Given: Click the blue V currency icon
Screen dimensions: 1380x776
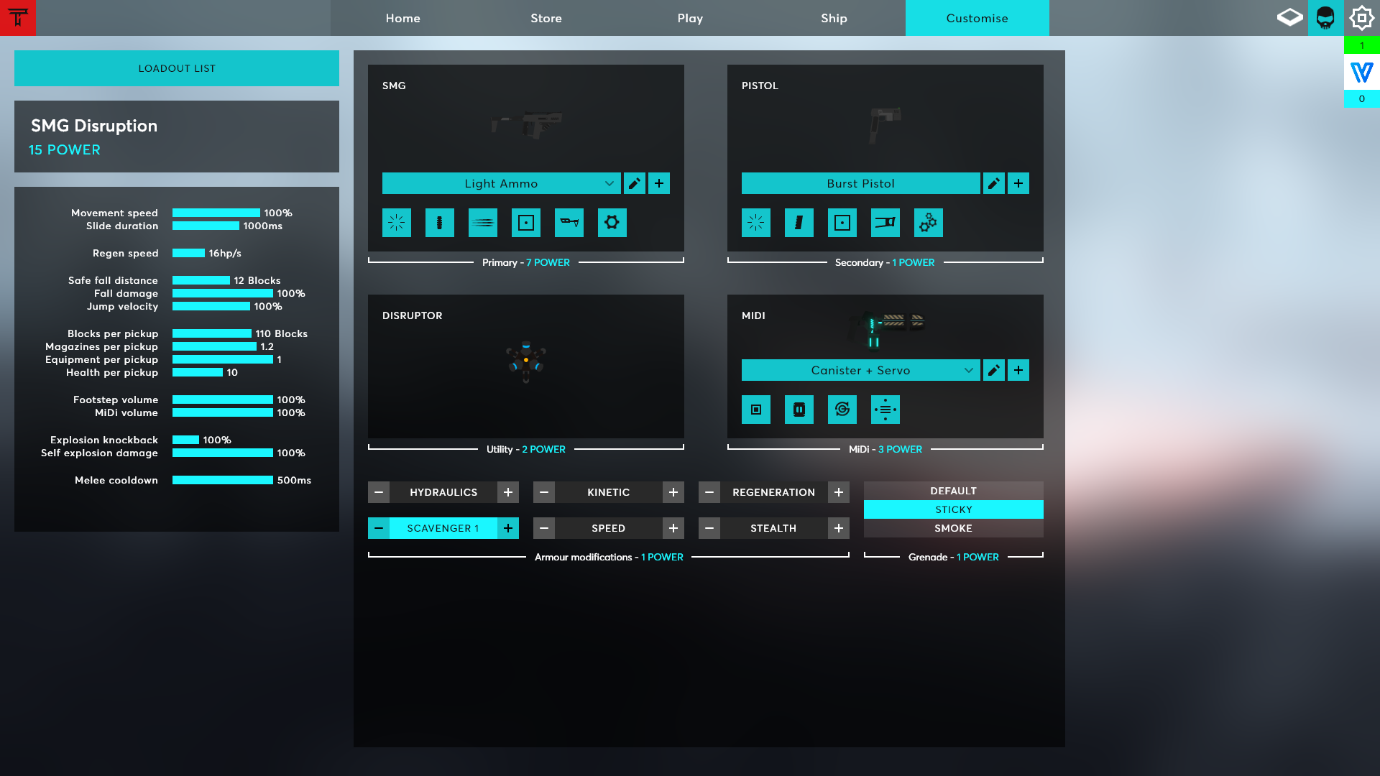Looking at the screenshot, I should click(1362, 73).
